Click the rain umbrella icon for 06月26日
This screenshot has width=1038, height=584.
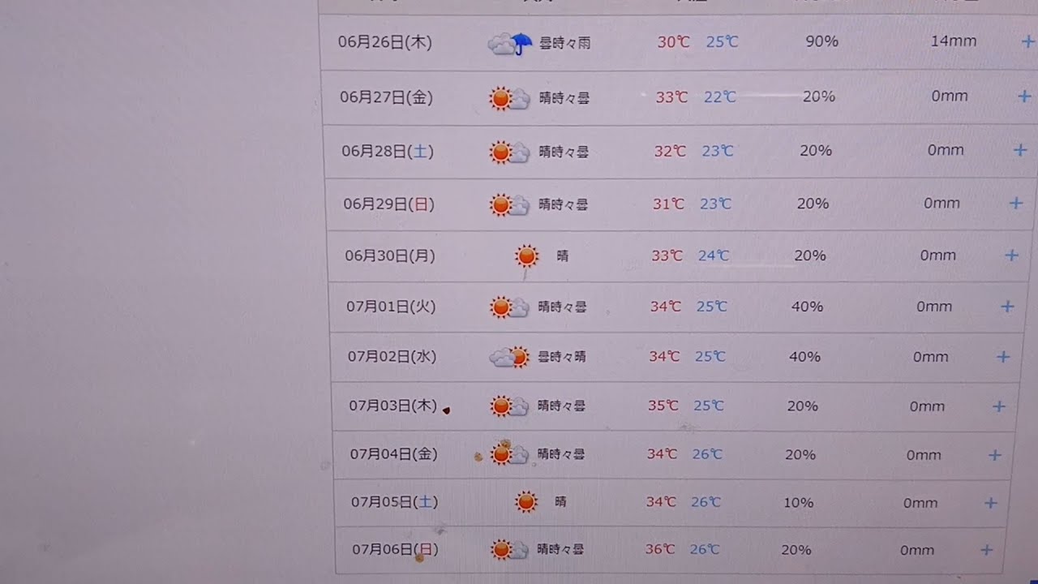pos(510,44)
